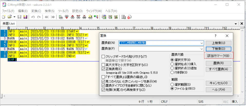Toggle 英大文字と小文字を区別する checkbox
The image size is (246, 106).
click(x=103, y=65)
